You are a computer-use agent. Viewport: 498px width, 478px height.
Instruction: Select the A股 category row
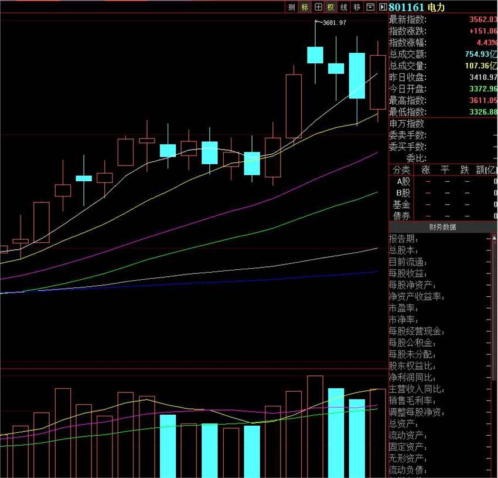click(401, 182)
